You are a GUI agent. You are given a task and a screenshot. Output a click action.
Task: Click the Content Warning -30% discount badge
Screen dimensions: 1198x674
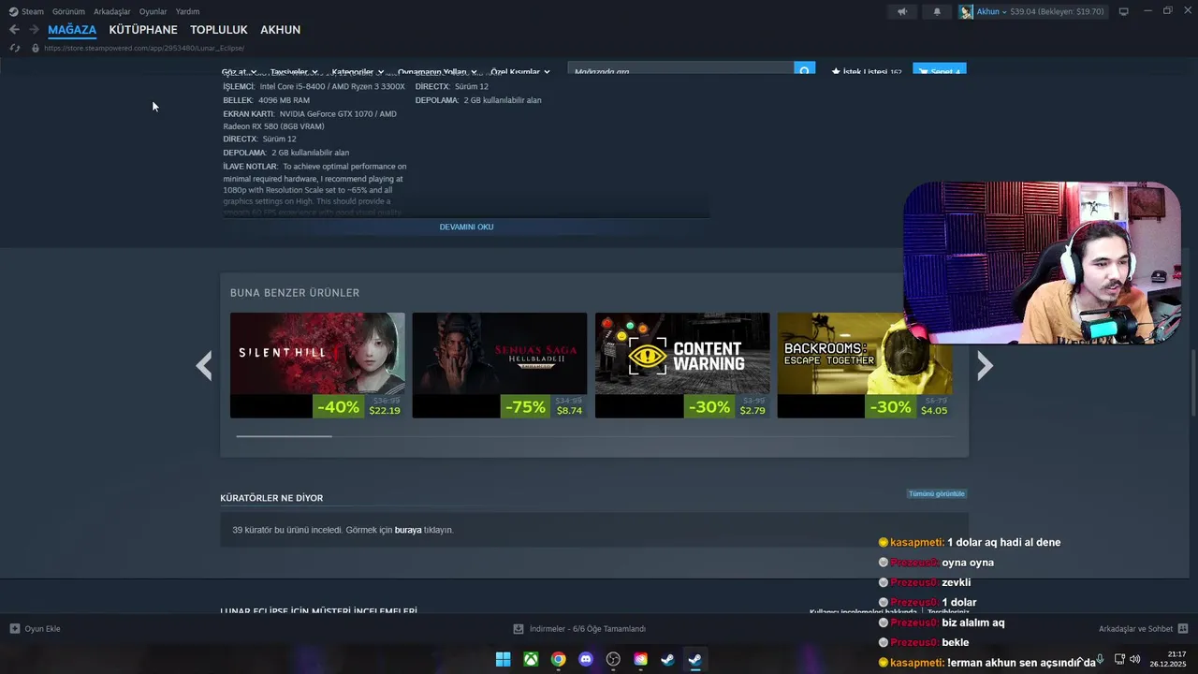(x=708, y=407)
